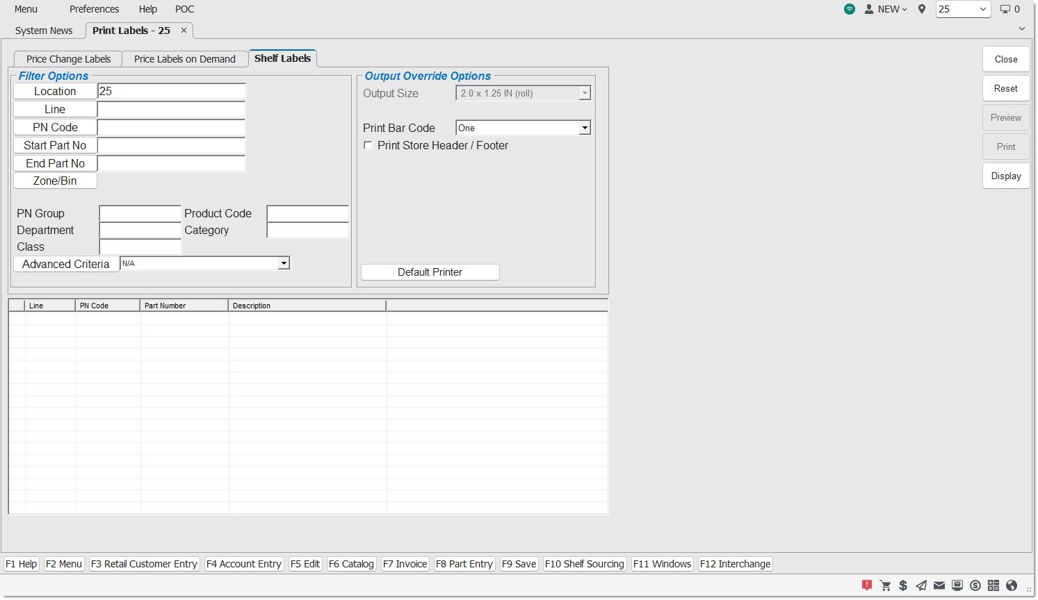Click the Default Printer button
Viewport: 1038px width, 600px height.
pyautogui.click(x=430, y=272)
